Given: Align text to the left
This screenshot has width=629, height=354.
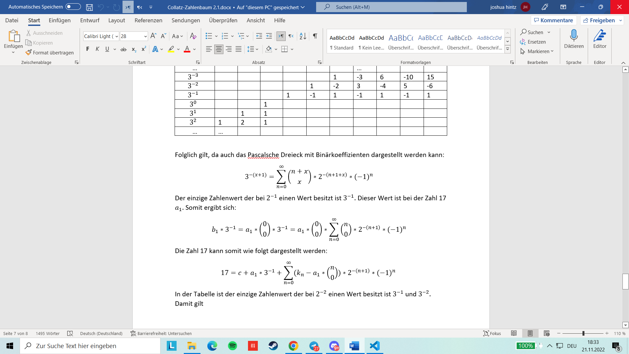Looking at the screenshot, I should [x=209, y=49].
